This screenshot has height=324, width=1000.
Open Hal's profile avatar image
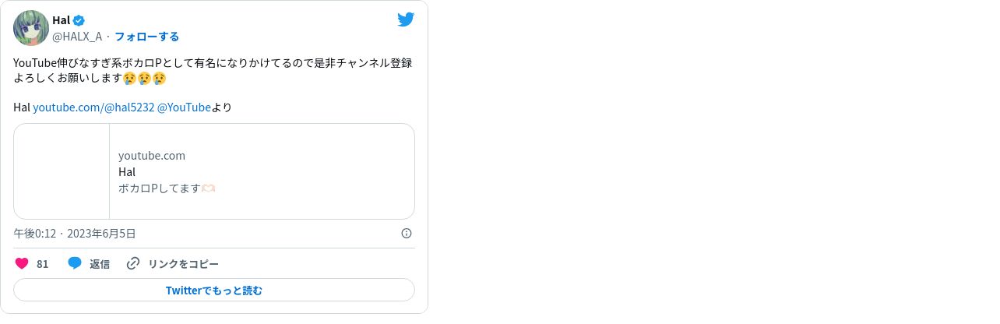point(31,28)
